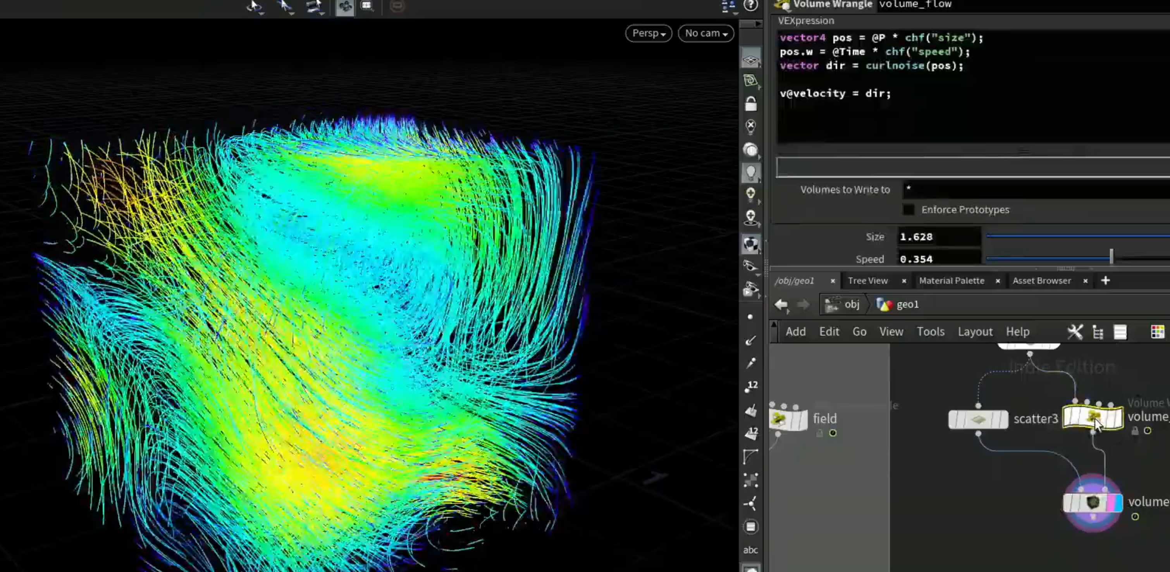Select the scatter3 node
Image resolution: width=1170 pixels, height=572 pixels.
[x=978, y=419]
